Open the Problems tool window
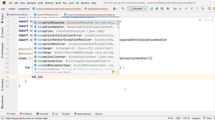215x120 pixels. (26, 114)
